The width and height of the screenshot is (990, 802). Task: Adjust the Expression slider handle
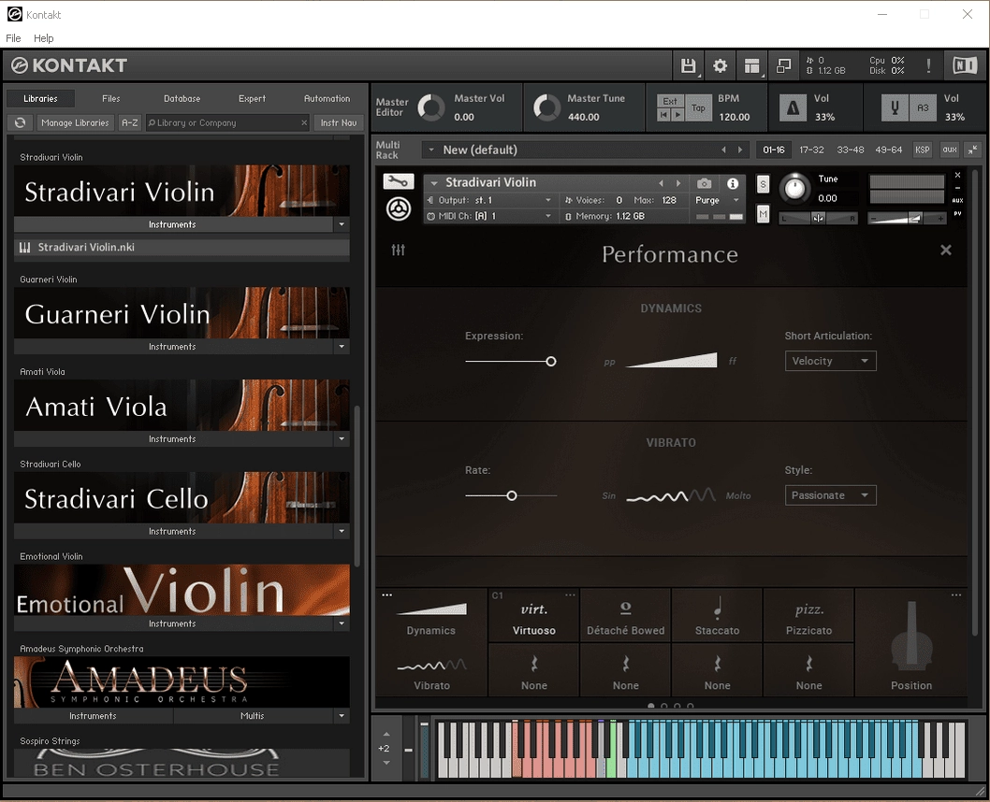[x=551, y=362]
